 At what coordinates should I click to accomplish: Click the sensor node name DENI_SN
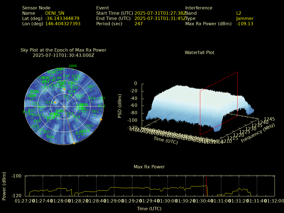coord(55,13)
